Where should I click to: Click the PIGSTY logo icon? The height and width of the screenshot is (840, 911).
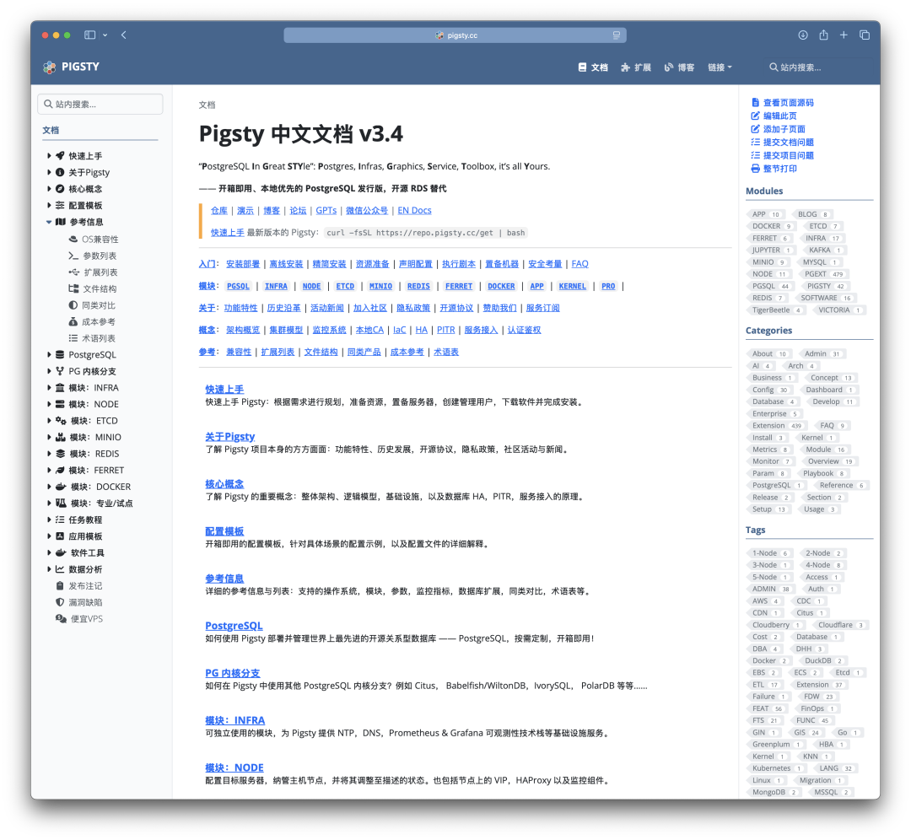point(50,67)
